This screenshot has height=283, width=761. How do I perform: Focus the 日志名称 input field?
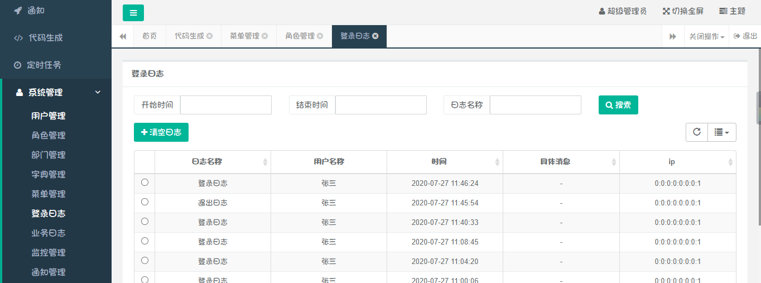[x=536, y=105]
